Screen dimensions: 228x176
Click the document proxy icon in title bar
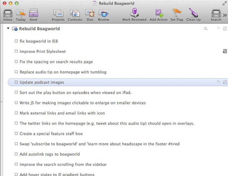point(95,3)
